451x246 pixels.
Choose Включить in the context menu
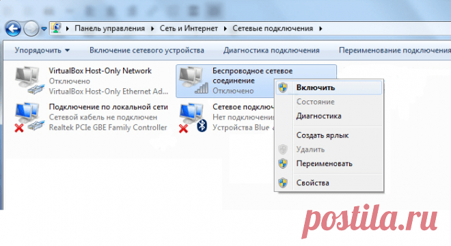[x=329, y=87]
